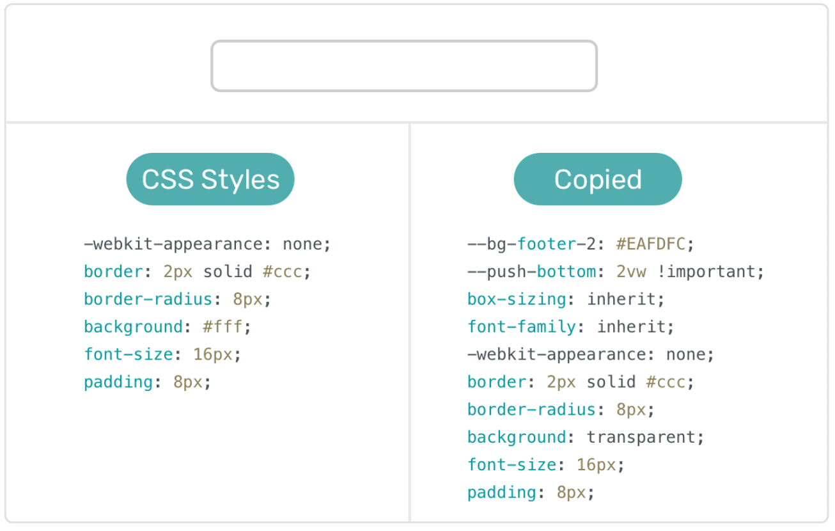This screenshot has height=531, width=835.
Task: Select the --push-bottom variable name
Action: pos(531,272)
